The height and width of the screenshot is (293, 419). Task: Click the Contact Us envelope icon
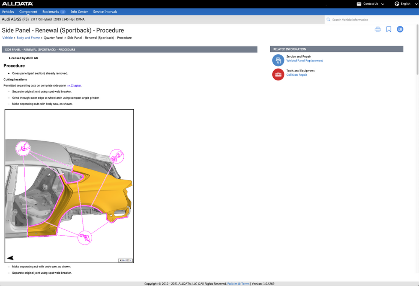tap(359, 4)
